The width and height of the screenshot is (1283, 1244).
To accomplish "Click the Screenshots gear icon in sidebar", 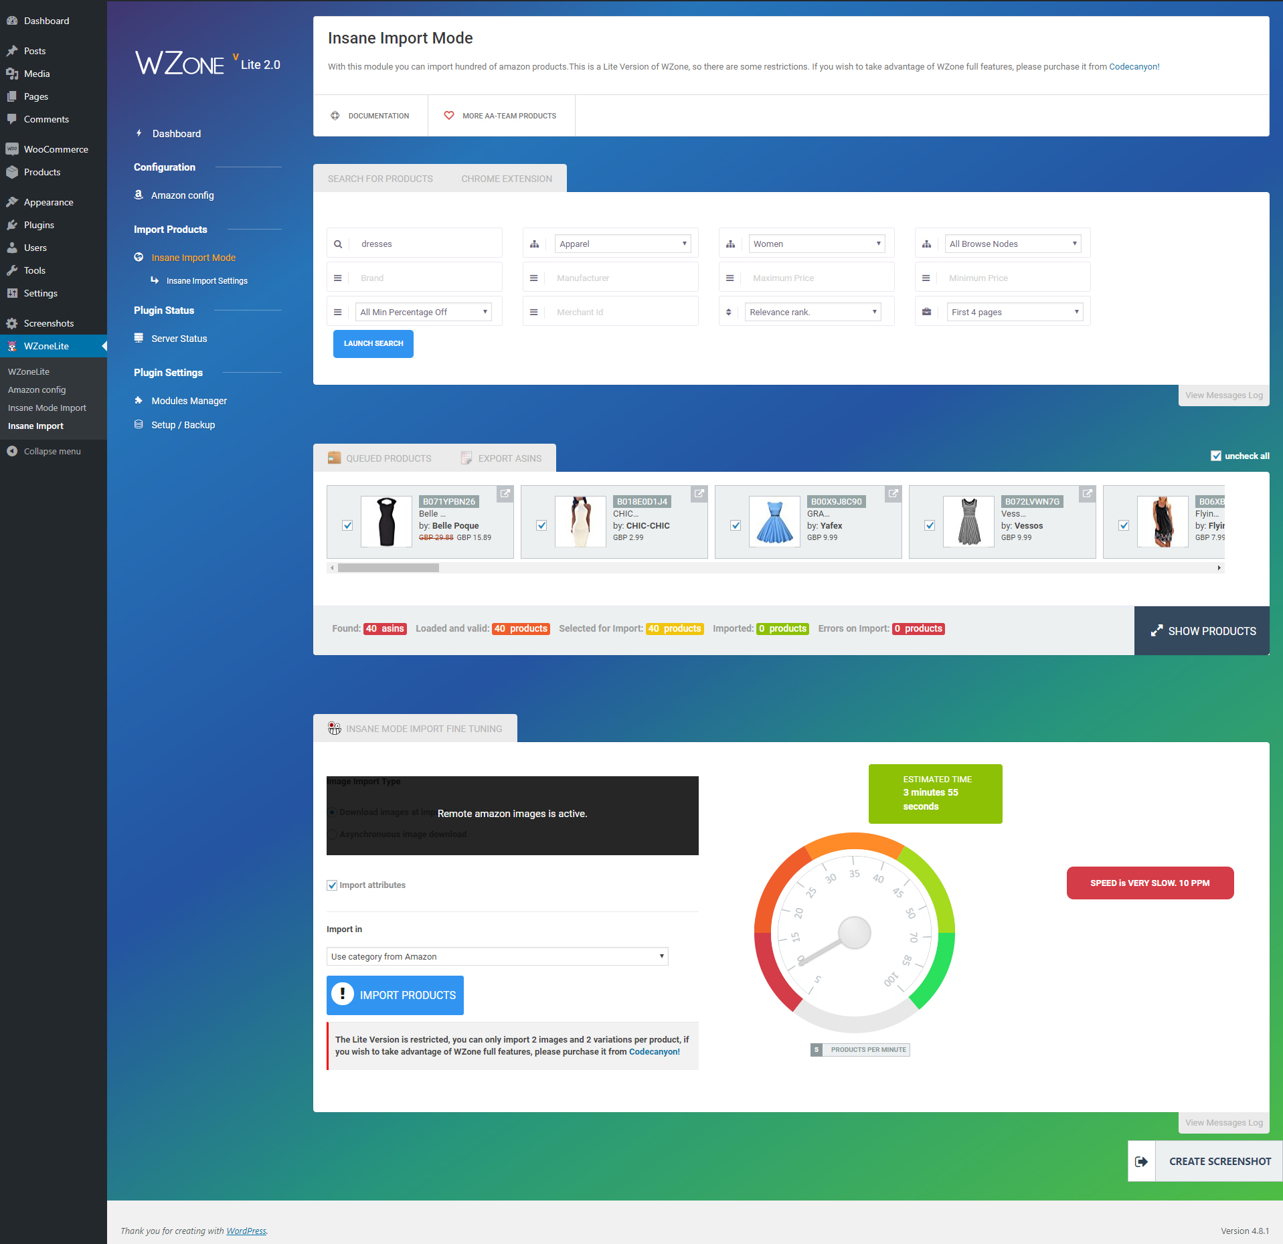I will (x=12, y=323).
